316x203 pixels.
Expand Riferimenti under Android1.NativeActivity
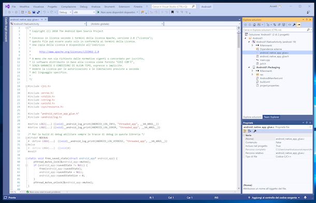click(x=252, y=45)
